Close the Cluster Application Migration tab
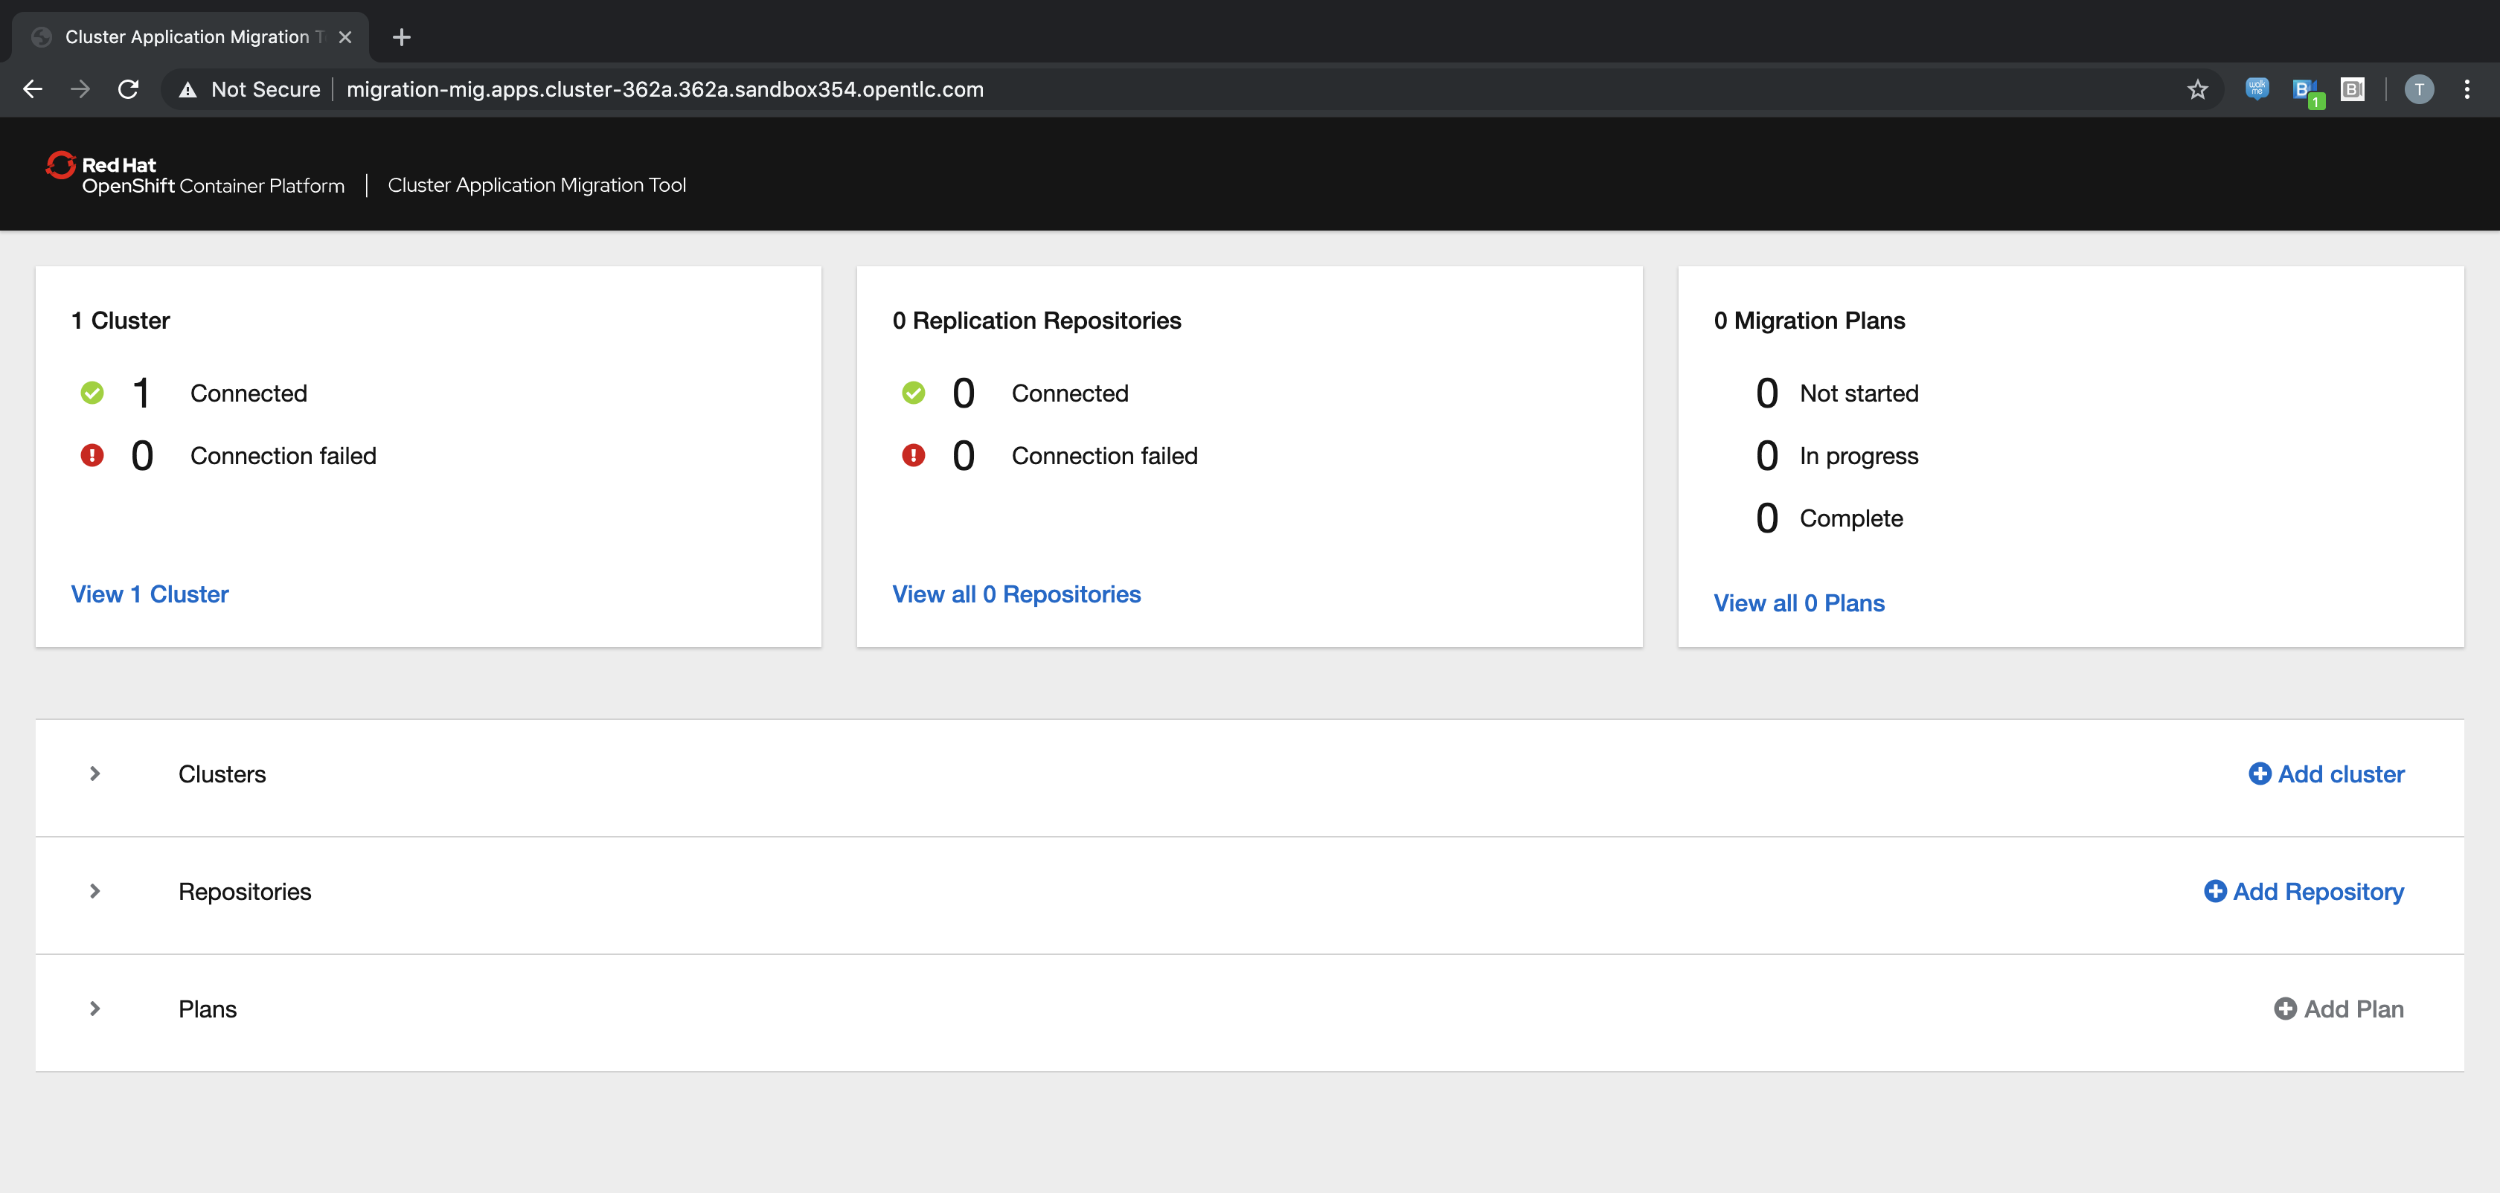The image size is (2500, 1193). point(344,37)
